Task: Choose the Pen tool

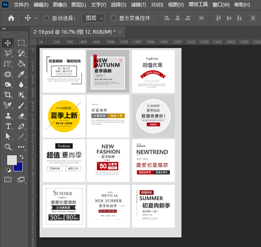Action: click(22, 126)
